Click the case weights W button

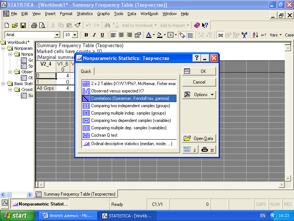208,150
